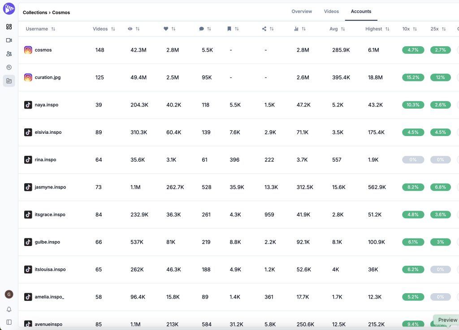Click the Preview badge in bottom corner
Screen dimensions: 459x330
[447, 320]
